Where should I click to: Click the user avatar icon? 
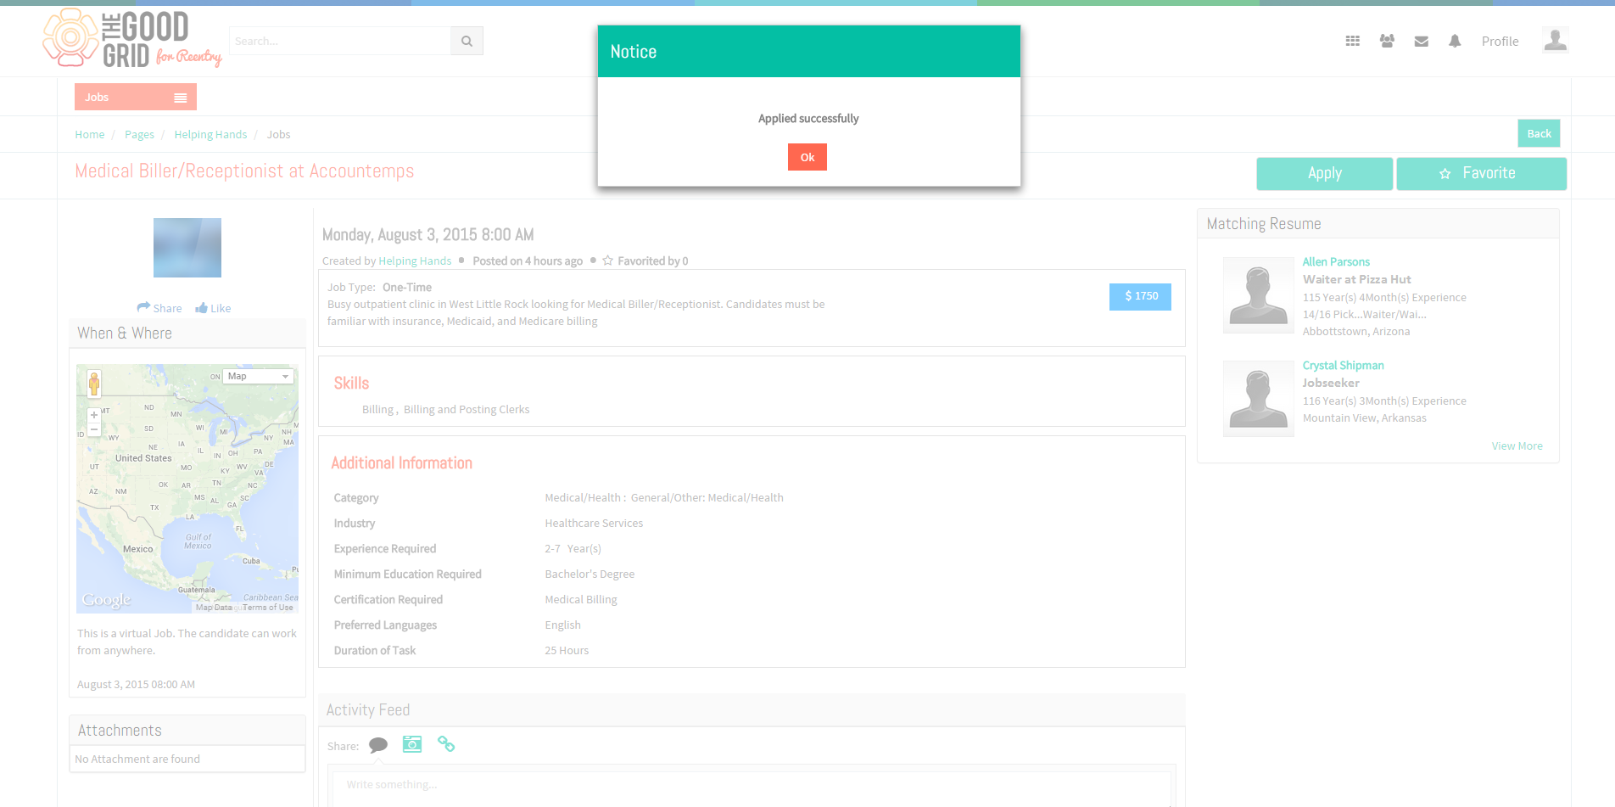1555,40
